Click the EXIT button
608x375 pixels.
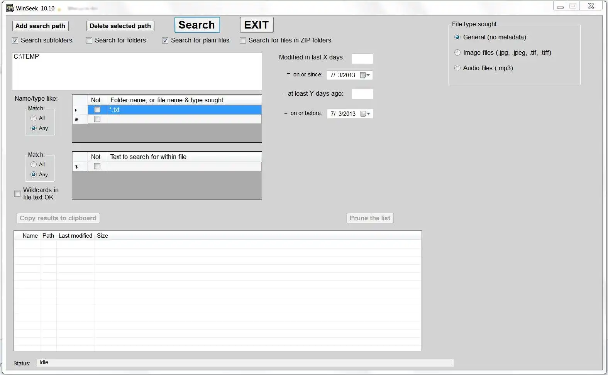pos(256,25)
